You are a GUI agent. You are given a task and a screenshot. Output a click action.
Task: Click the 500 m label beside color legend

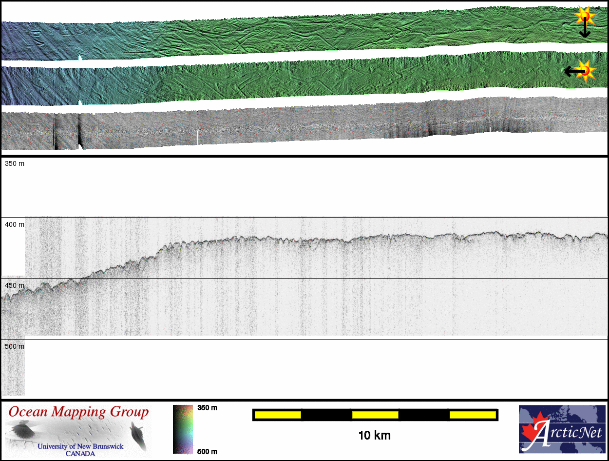point(207,451)
